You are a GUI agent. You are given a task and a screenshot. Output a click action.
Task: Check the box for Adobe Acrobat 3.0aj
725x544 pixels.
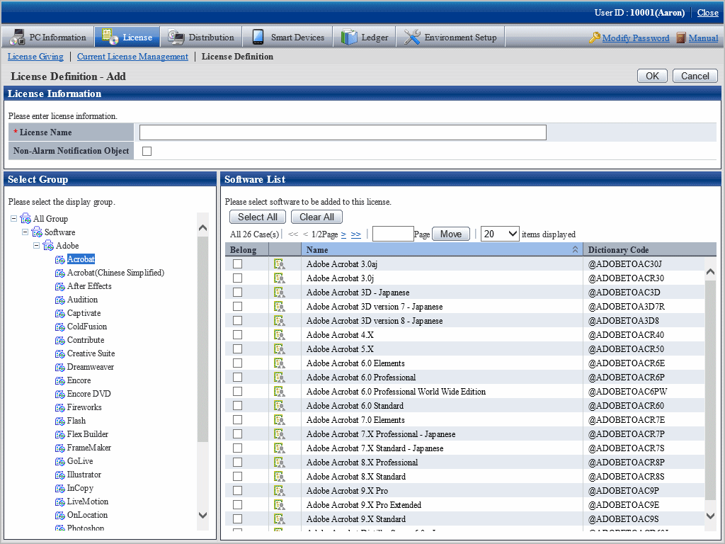[x=237, y=264]
